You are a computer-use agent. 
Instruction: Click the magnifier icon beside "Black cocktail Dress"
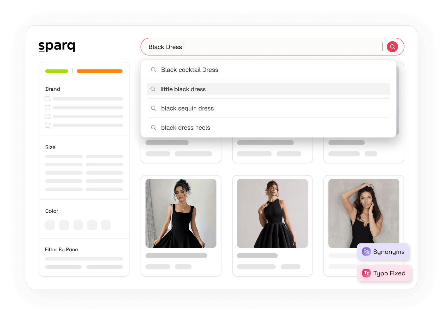(154, 70)
